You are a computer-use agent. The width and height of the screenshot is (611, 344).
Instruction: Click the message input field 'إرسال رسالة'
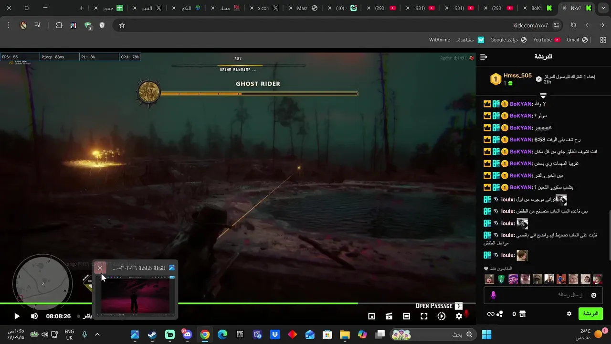coord(543,295)
